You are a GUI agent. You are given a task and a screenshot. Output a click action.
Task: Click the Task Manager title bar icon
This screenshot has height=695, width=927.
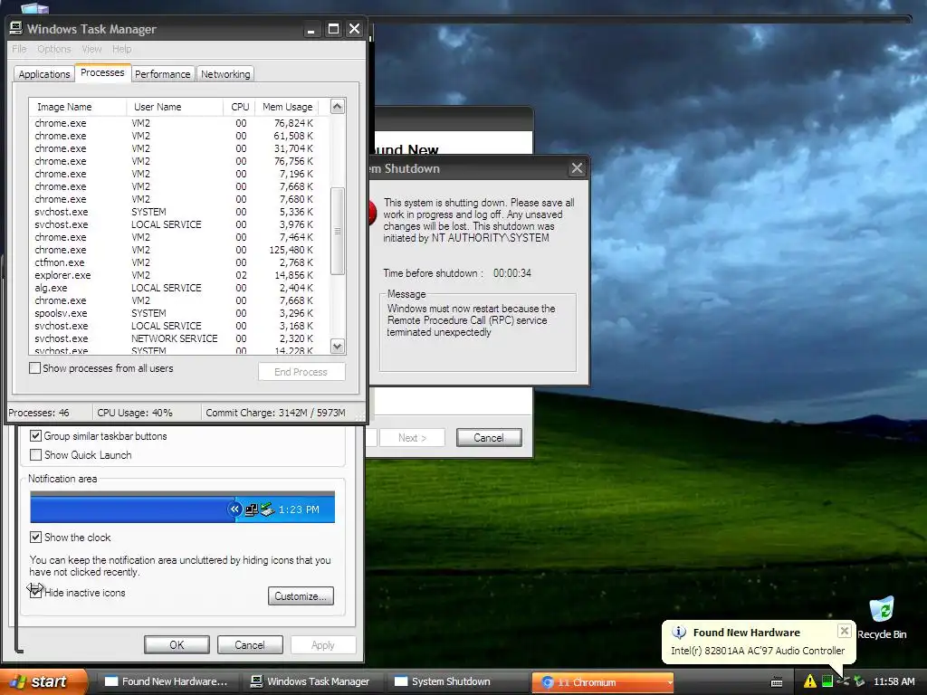16,28
